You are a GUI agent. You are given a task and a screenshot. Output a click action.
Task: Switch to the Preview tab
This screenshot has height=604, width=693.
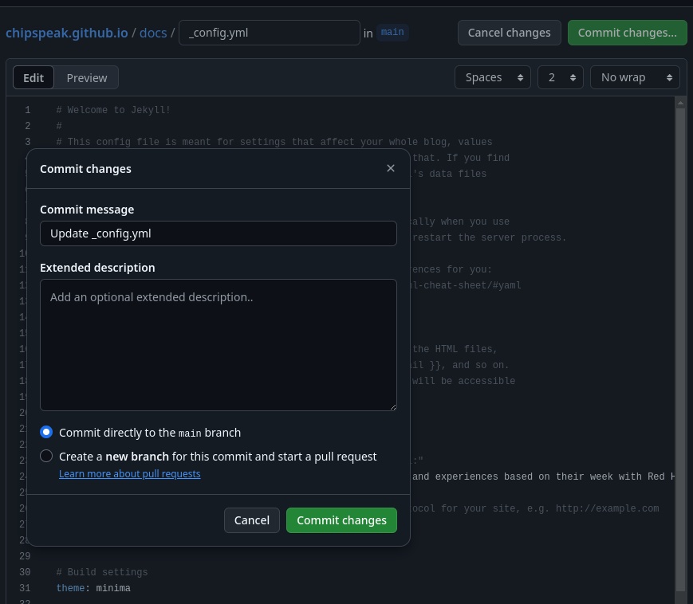87,77
